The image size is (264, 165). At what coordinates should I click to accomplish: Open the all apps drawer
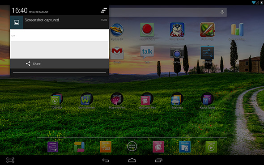pos(132,147)
